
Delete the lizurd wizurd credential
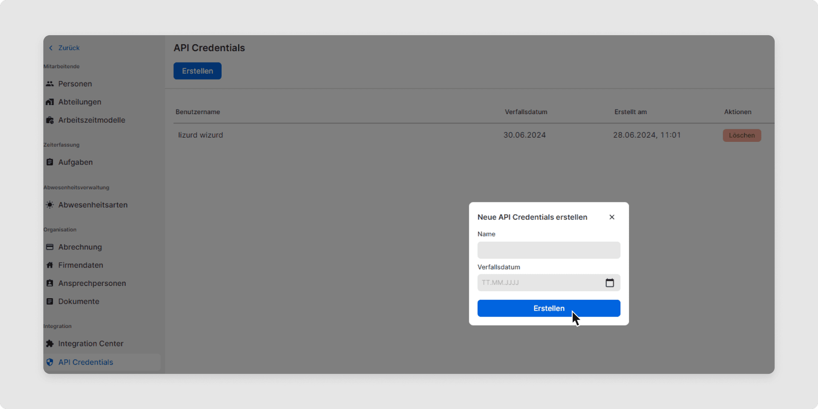[741, 135]
